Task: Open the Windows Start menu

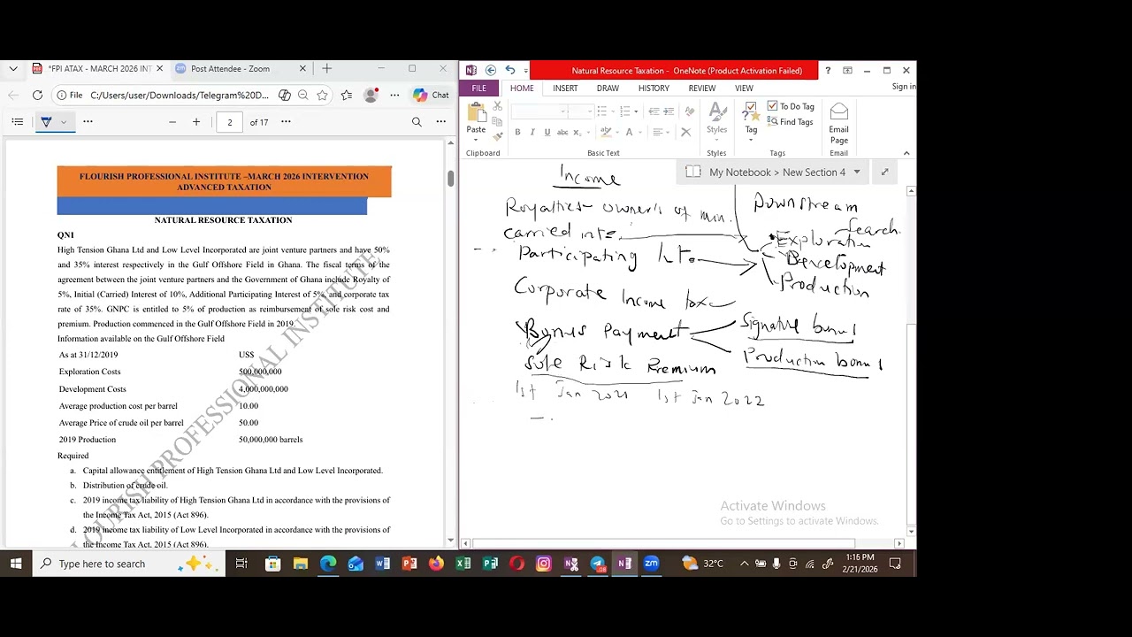Action: pos(16,564)
